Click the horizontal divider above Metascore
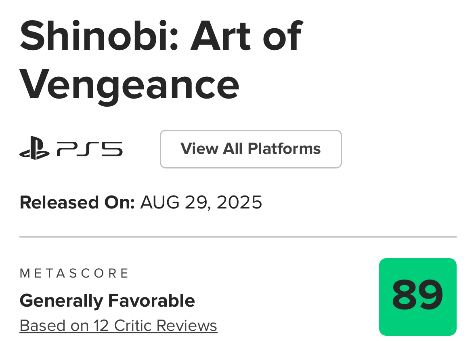 click(x=238, y=237)
